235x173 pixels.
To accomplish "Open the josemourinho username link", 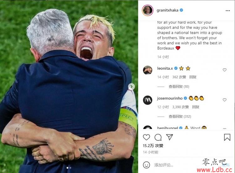I will click(x=170, y=98).
